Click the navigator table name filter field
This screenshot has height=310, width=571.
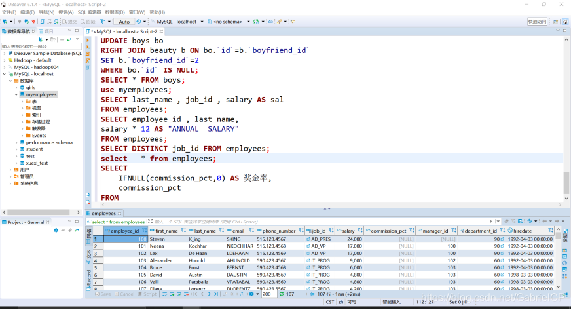pos(41,47)
